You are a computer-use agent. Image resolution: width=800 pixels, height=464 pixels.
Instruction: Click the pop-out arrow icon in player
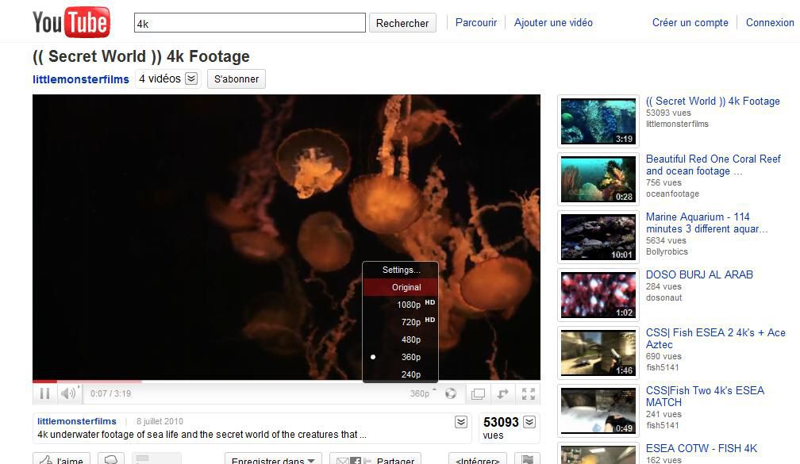point(503,393)
